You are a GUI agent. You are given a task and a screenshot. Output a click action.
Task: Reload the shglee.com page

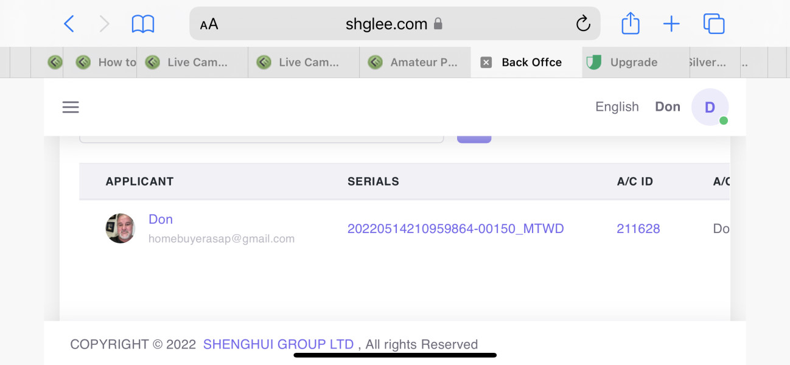(x=582, y=24)
